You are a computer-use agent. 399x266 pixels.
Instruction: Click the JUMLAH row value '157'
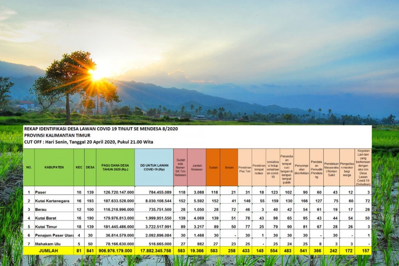[366, 251]
